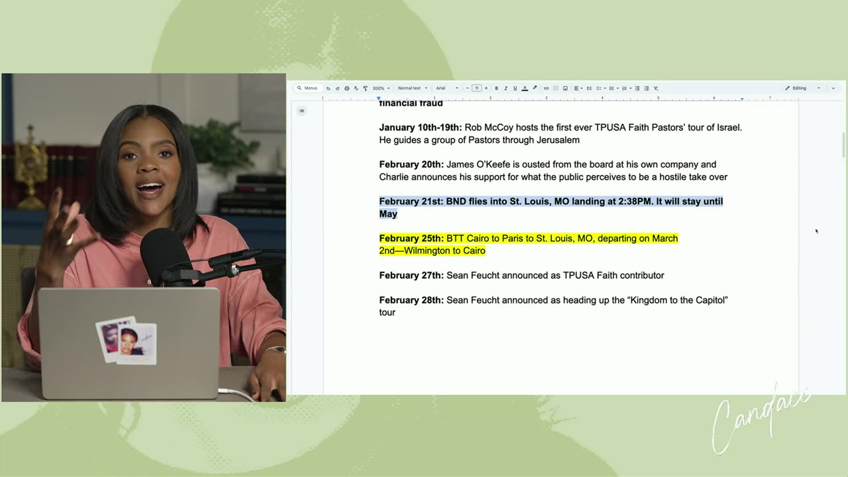Decrease the font size
Screen dimensions: 848x477
tap(467, 88)
